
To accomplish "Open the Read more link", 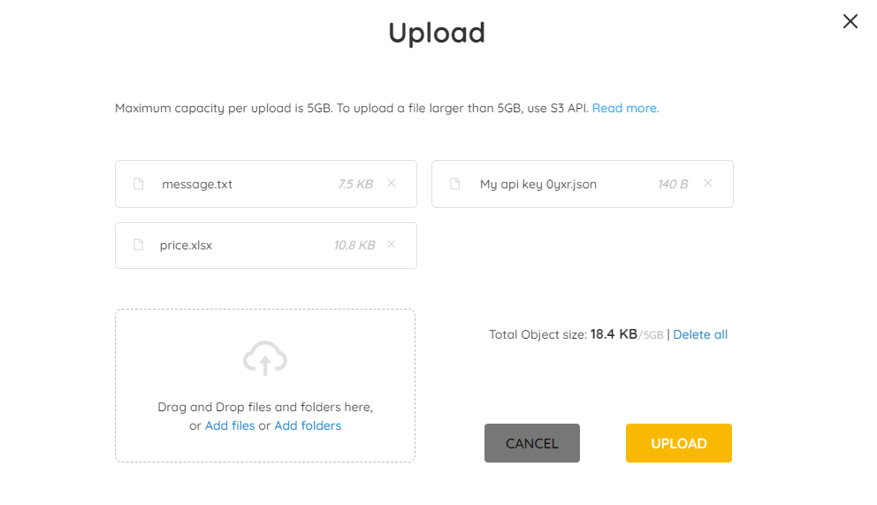I will (625, 108).
